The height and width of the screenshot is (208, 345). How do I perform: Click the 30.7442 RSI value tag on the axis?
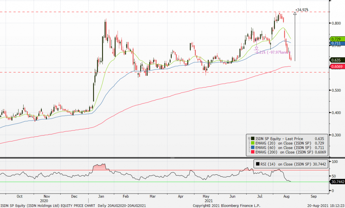pyautogui.click(x=337, y=182)
